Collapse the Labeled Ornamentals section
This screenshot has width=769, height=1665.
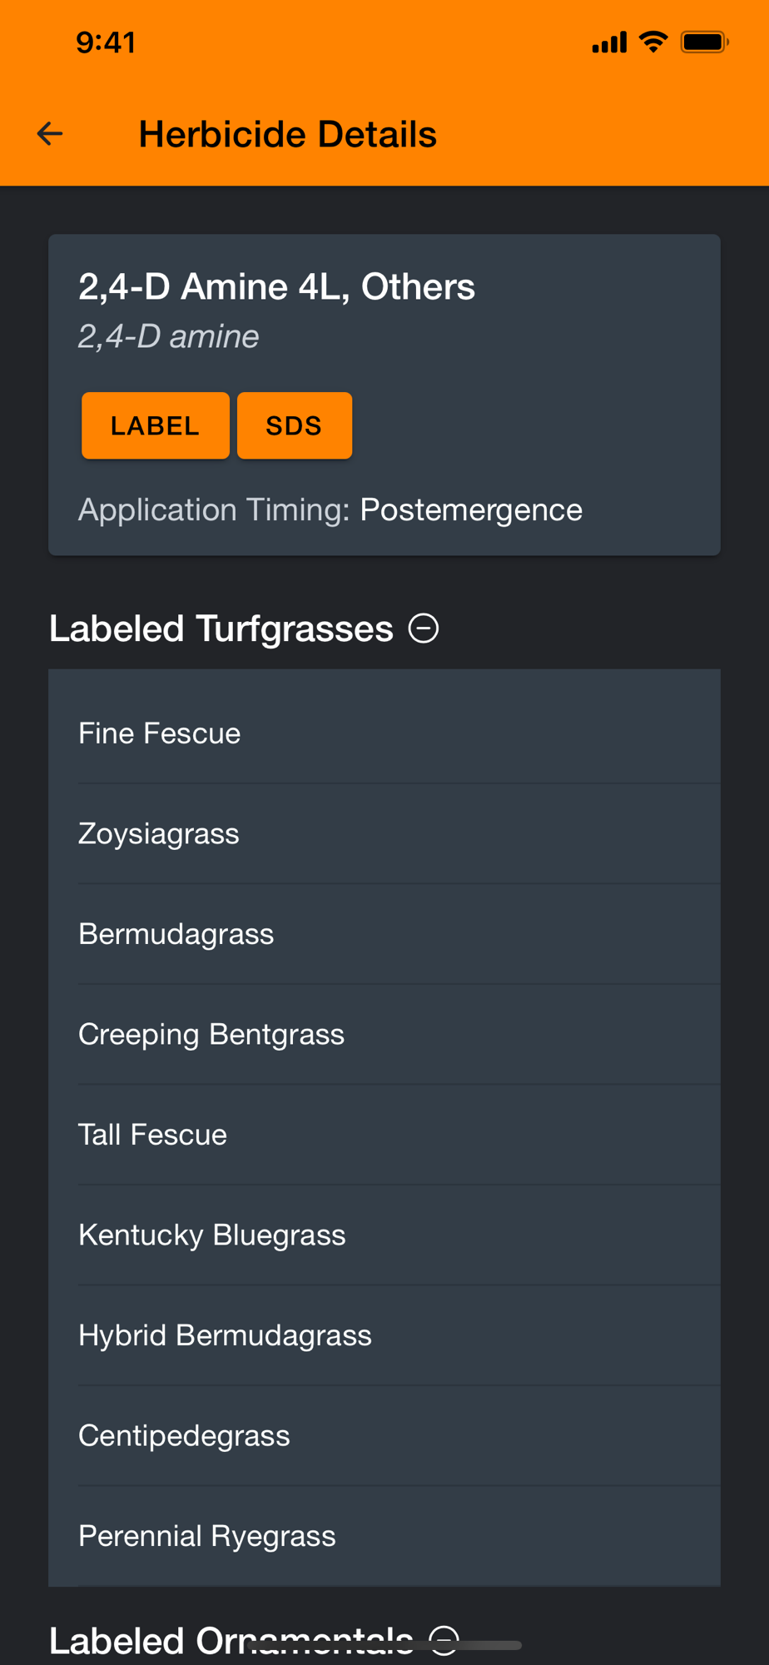pos(444,1638)
